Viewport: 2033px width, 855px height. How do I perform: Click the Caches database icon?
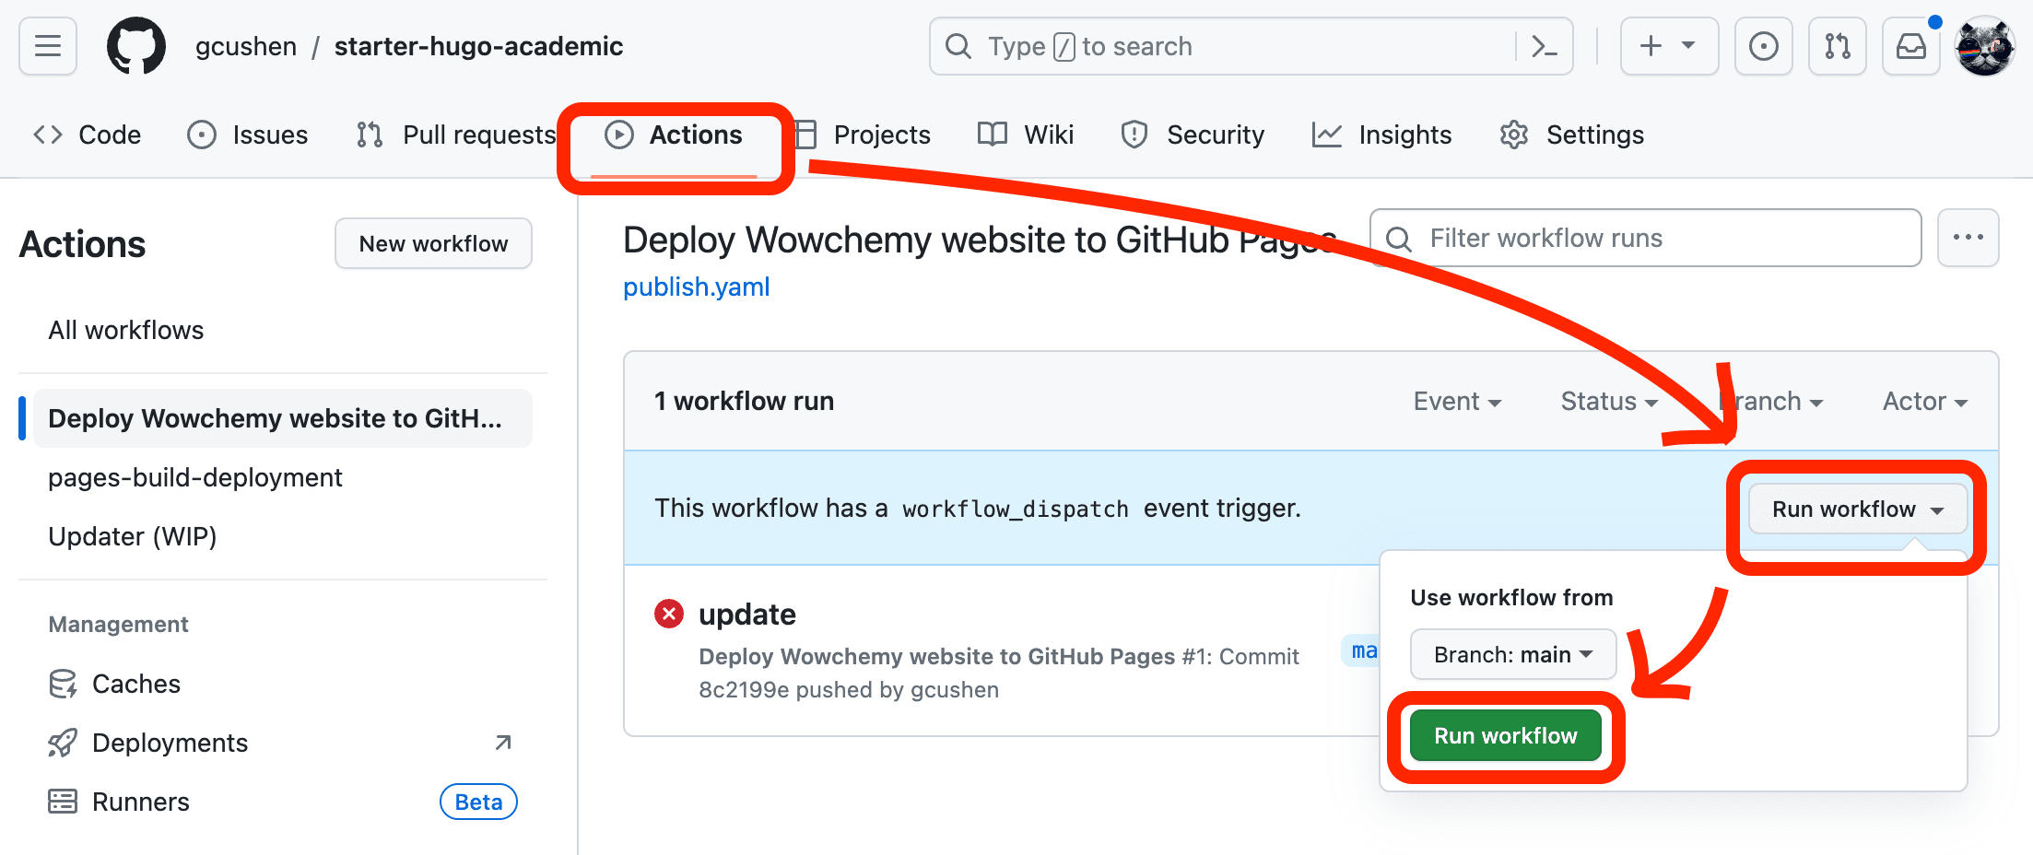(x=63, y=684)
